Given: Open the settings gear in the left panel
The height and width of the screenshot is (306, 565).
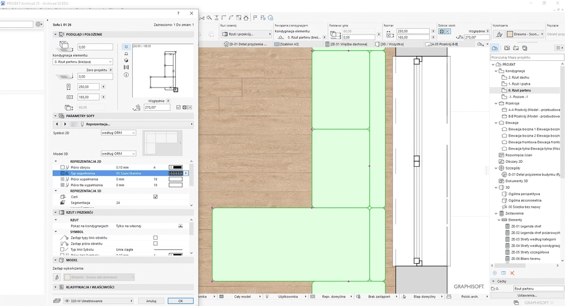Looking at the screenshot, I should (38, 24).
